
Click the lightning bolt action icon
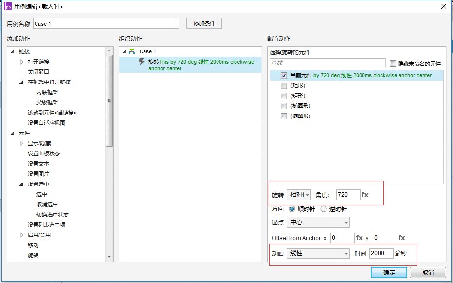pos(141,62)
